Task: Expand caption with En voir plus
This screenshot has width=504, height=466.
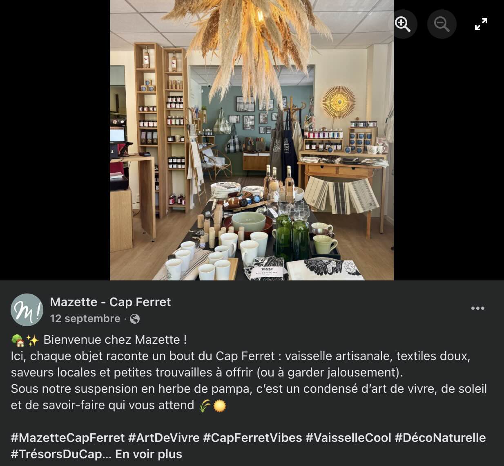Action: tap(149, 454)
